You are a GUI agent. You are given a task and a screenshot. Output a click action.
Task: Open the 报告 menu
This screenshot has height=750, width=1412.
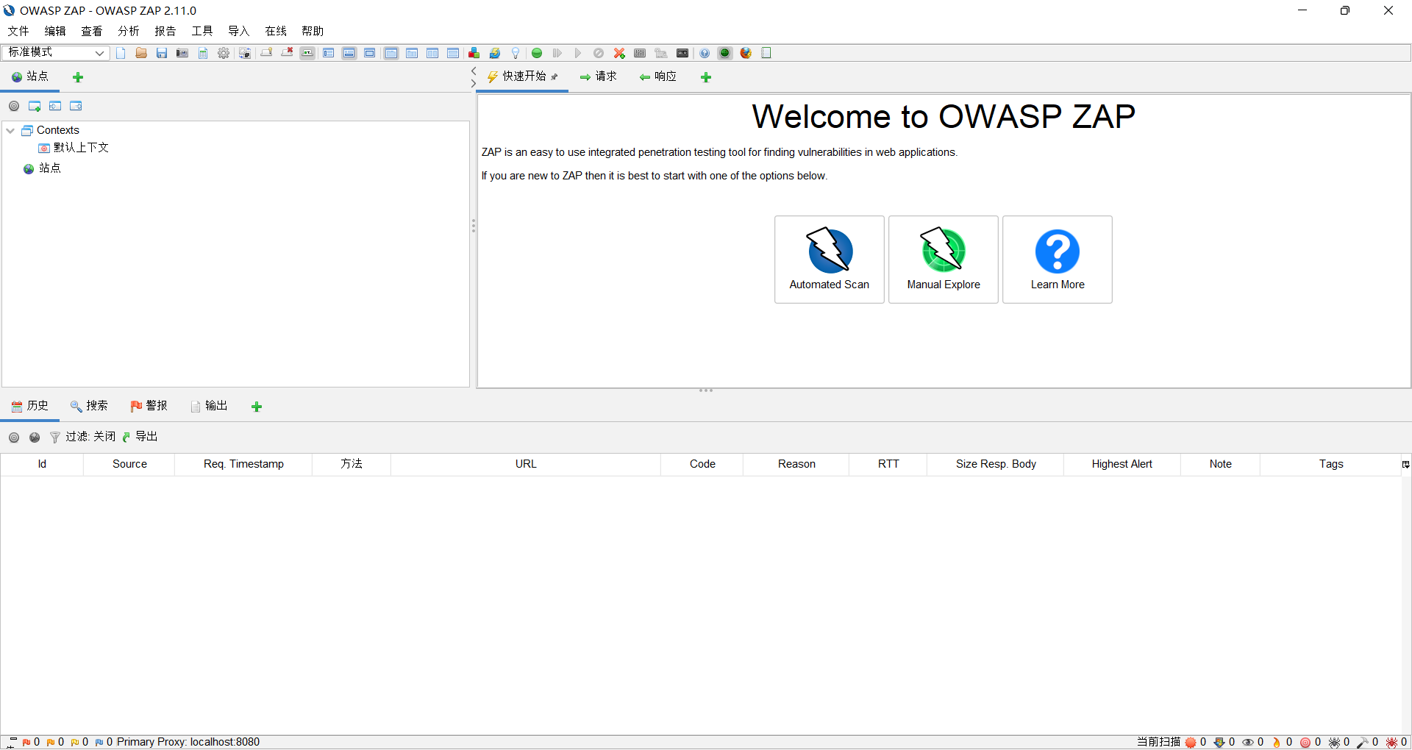pos(165,31)
